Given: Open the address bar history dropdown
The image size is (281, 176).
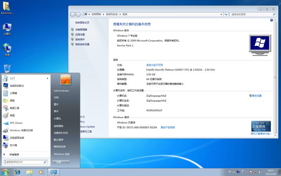Looking at the screenshot, I should coord(221,14).
